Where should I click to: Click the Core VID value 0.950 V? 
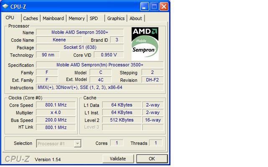[x=109, y=55]
